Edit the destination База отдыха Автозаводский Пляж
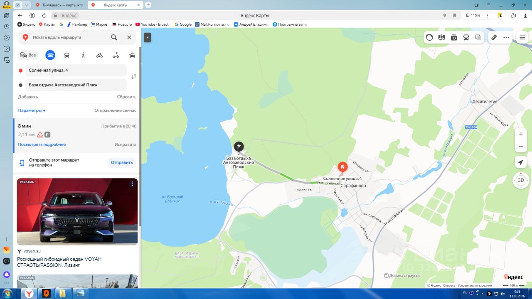This screenshot has height=299, width=532. [x=76, y=85]
